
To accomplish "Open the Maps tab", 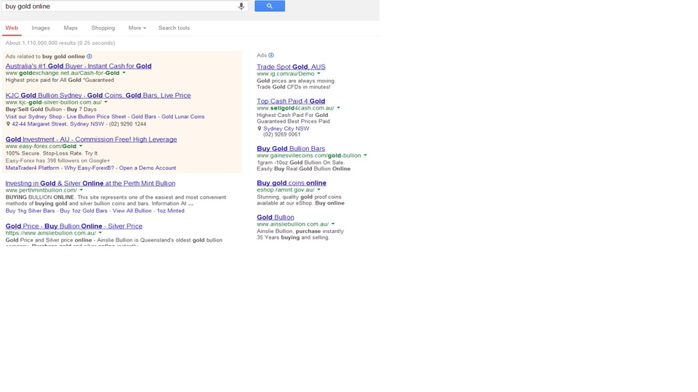I will (71, 28).
